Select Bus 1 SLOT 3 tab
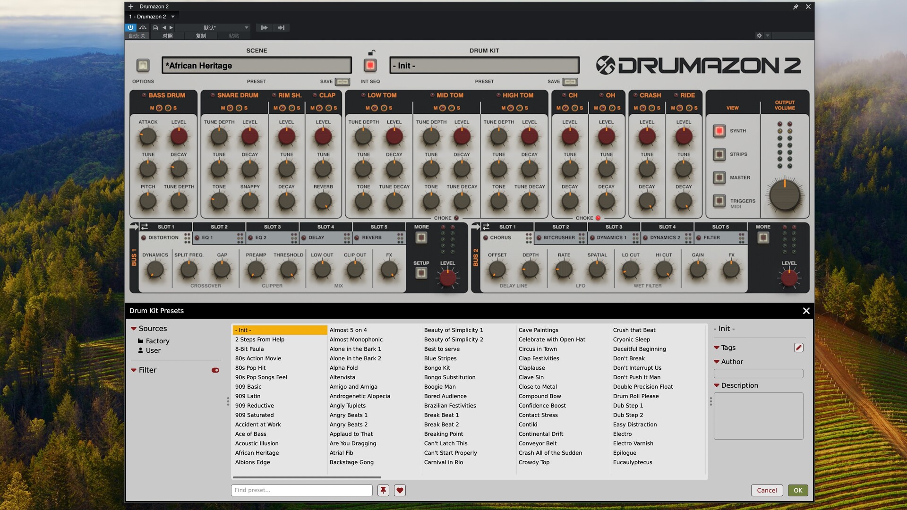This screenshot has width=907, height=510. pyautogui.click(x=272, y=227)
